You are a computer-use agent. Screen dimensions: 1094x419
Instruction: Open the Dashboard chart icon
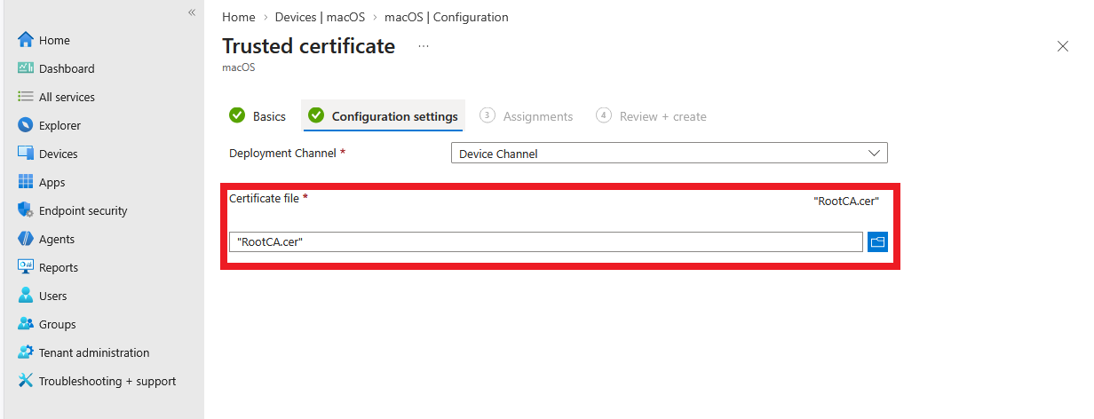pyautogui.click(x=26, y=68)
